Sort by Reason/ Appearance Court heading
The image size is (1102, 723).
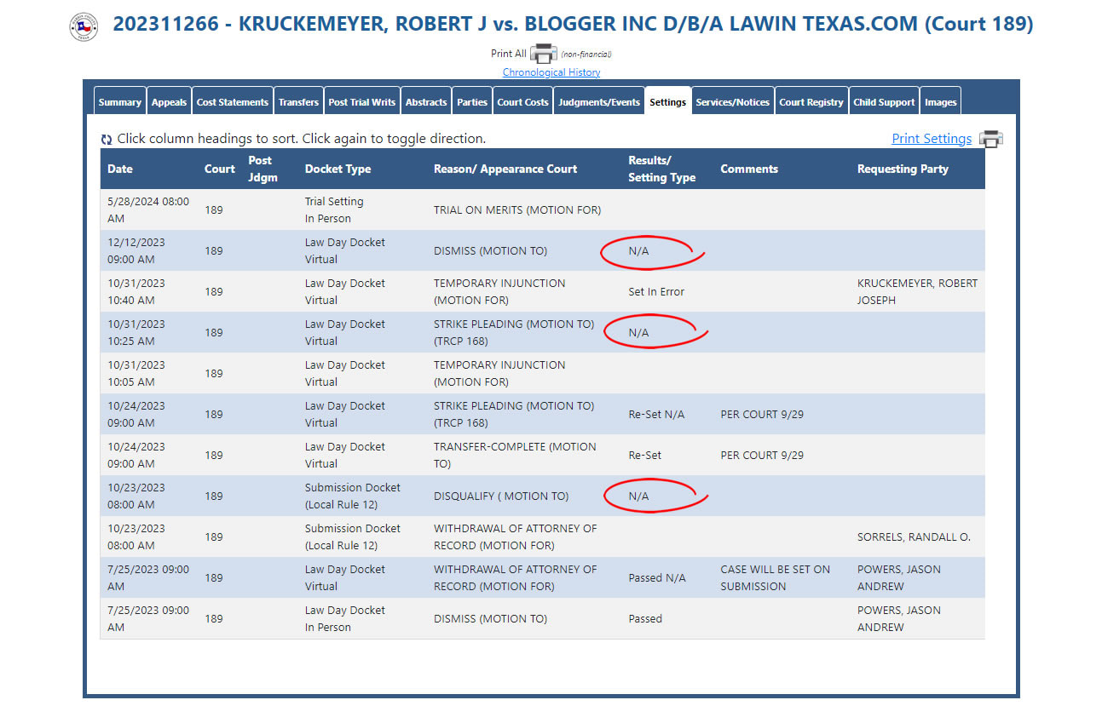tap(505, 169)
